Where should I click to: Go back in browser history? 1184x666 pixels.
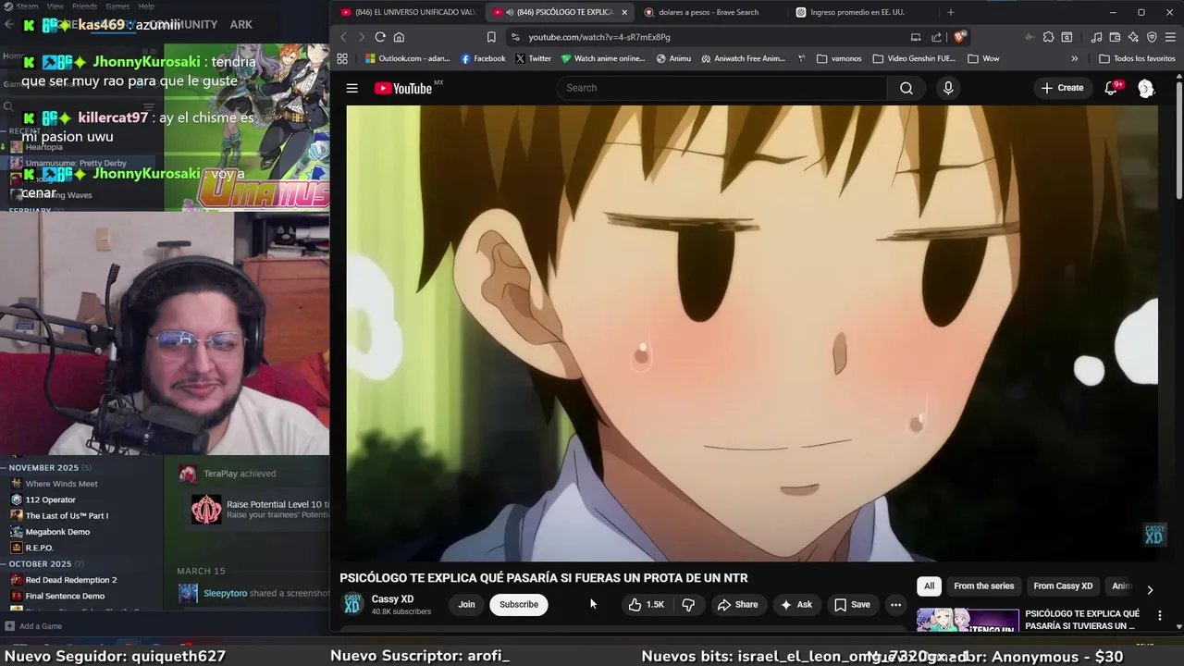click(x=343, y=37)
